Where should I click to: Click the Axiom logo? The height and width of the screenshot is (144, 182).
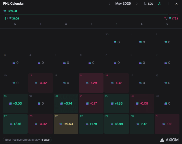coord(169,140)
